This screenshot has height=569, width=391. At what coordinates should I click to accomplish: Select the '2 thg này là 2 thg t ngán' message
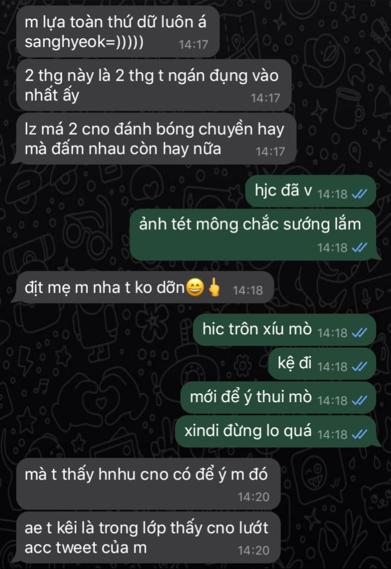click(154, 85)
